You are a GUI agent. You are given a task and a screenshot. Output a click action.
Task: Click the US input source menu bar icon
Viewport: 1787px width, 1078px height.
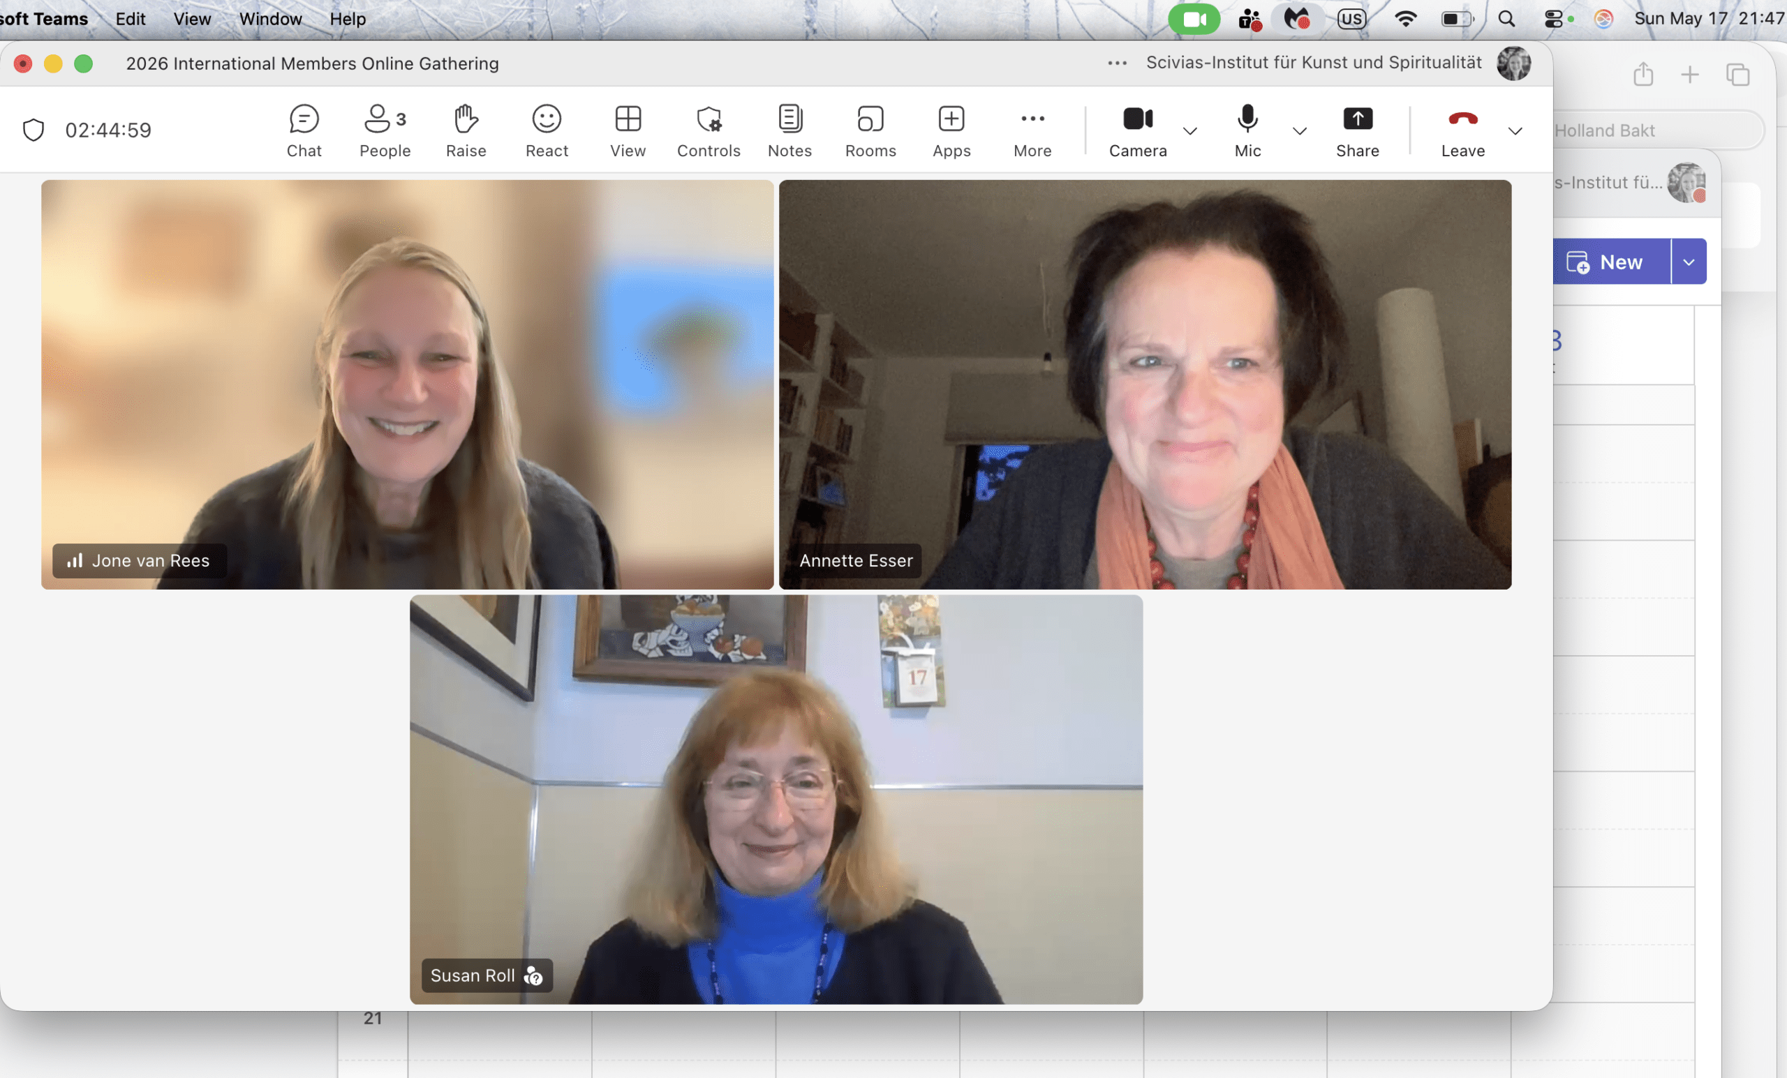[1352, 19]
